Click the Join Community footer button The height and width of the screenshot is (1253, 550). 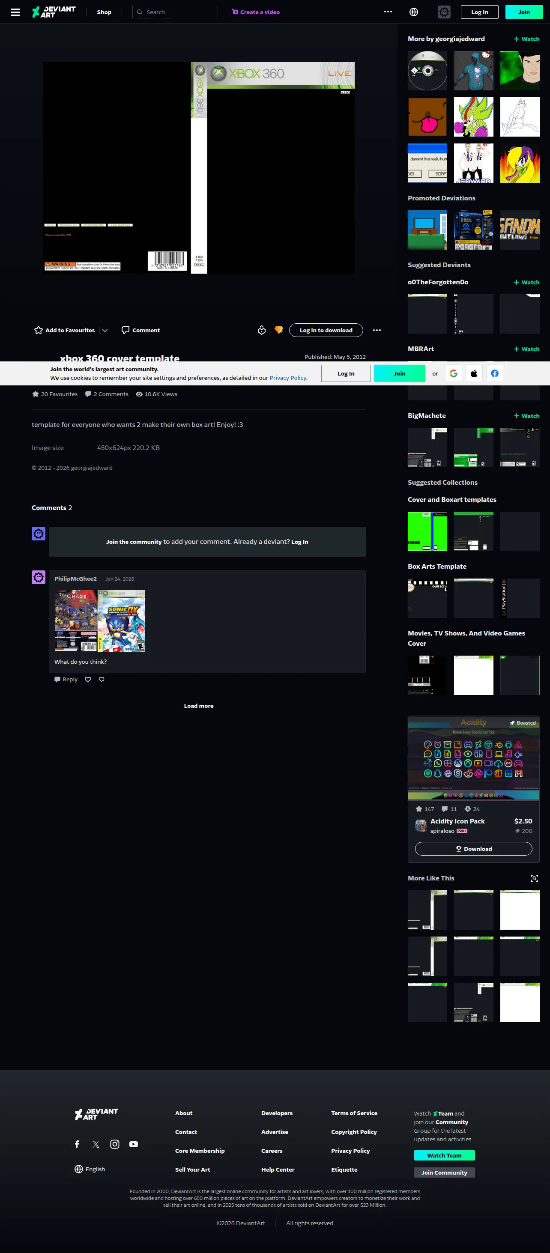[x=444, y=1173]
